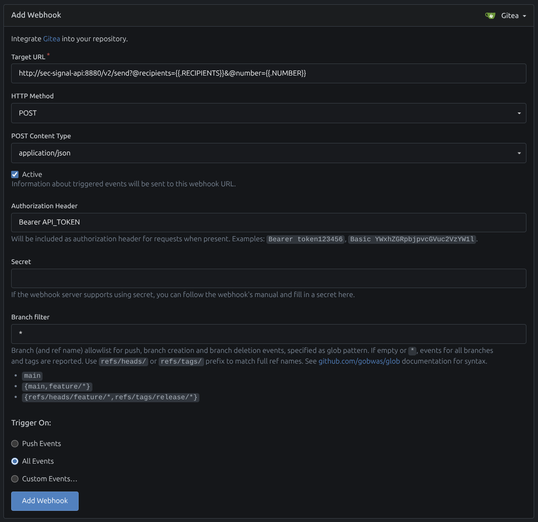The height and width of the screenshot is (522, 538).
Task: Click the Authorization Header field
Action: (x=269, y=222)
